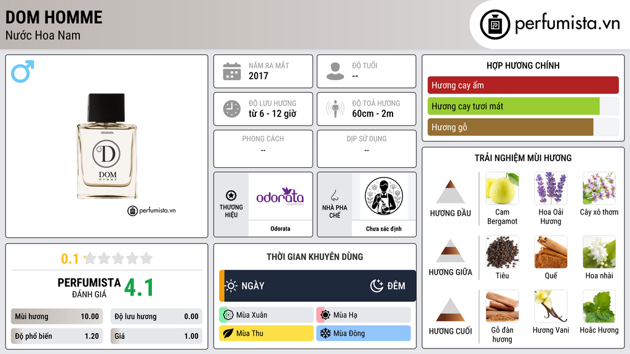Viewport: 630px width, 354px height.
Task: Click the Hợp hương chính heading
Action: (523, 65)
